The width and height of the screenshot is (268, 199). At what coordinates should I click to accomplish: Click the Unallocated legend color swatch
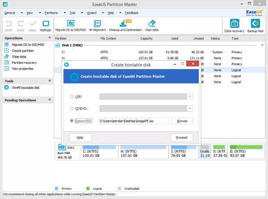[x=119, y=188]
